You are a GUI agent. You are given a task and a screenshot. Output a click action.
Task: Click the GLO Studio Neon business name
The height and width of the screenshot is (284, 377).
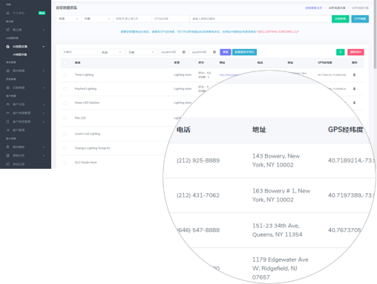tap(86, 163)
